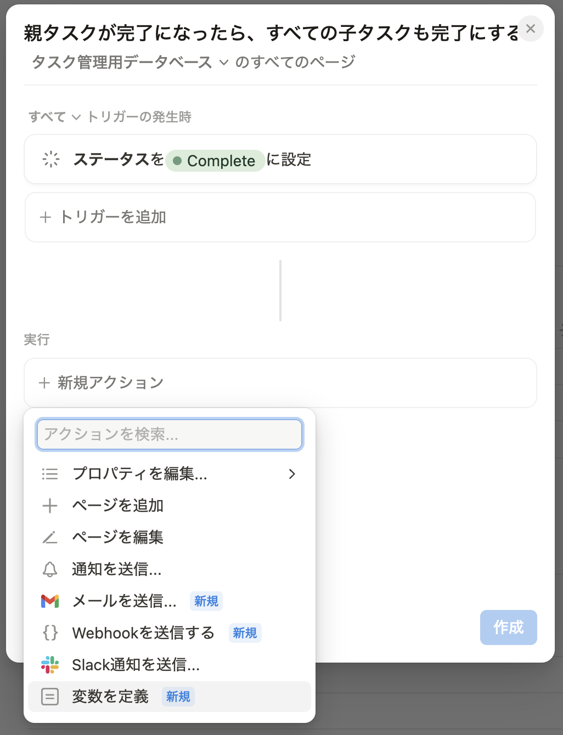Image resolution: width=563 pixels, height=735 pixels.
Task: Open the ステータスをCompleteに設定 trigger card
Action: tap(280, 159)
